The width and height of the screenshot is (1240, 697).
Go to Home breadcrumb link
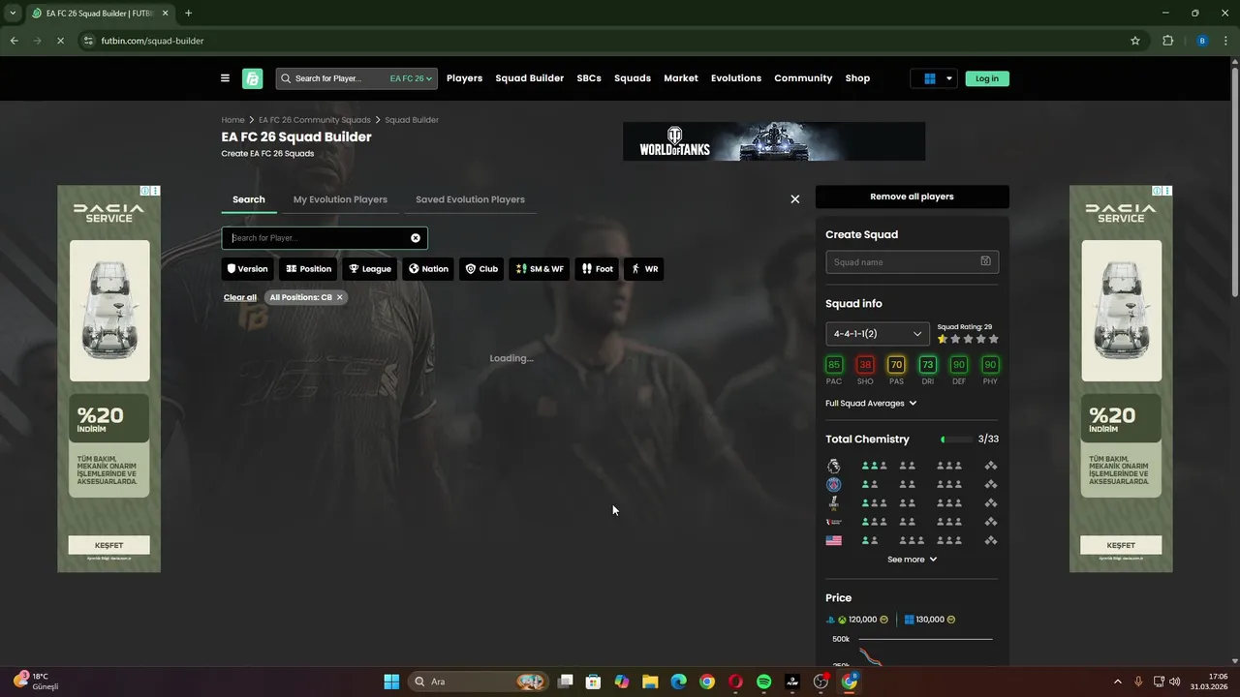(232, 120)
